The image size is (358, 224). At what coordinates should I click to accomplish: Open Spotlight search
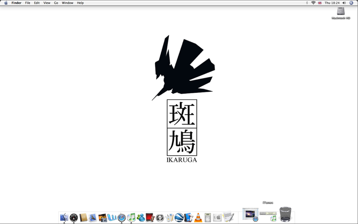click(x=351, y=3)
